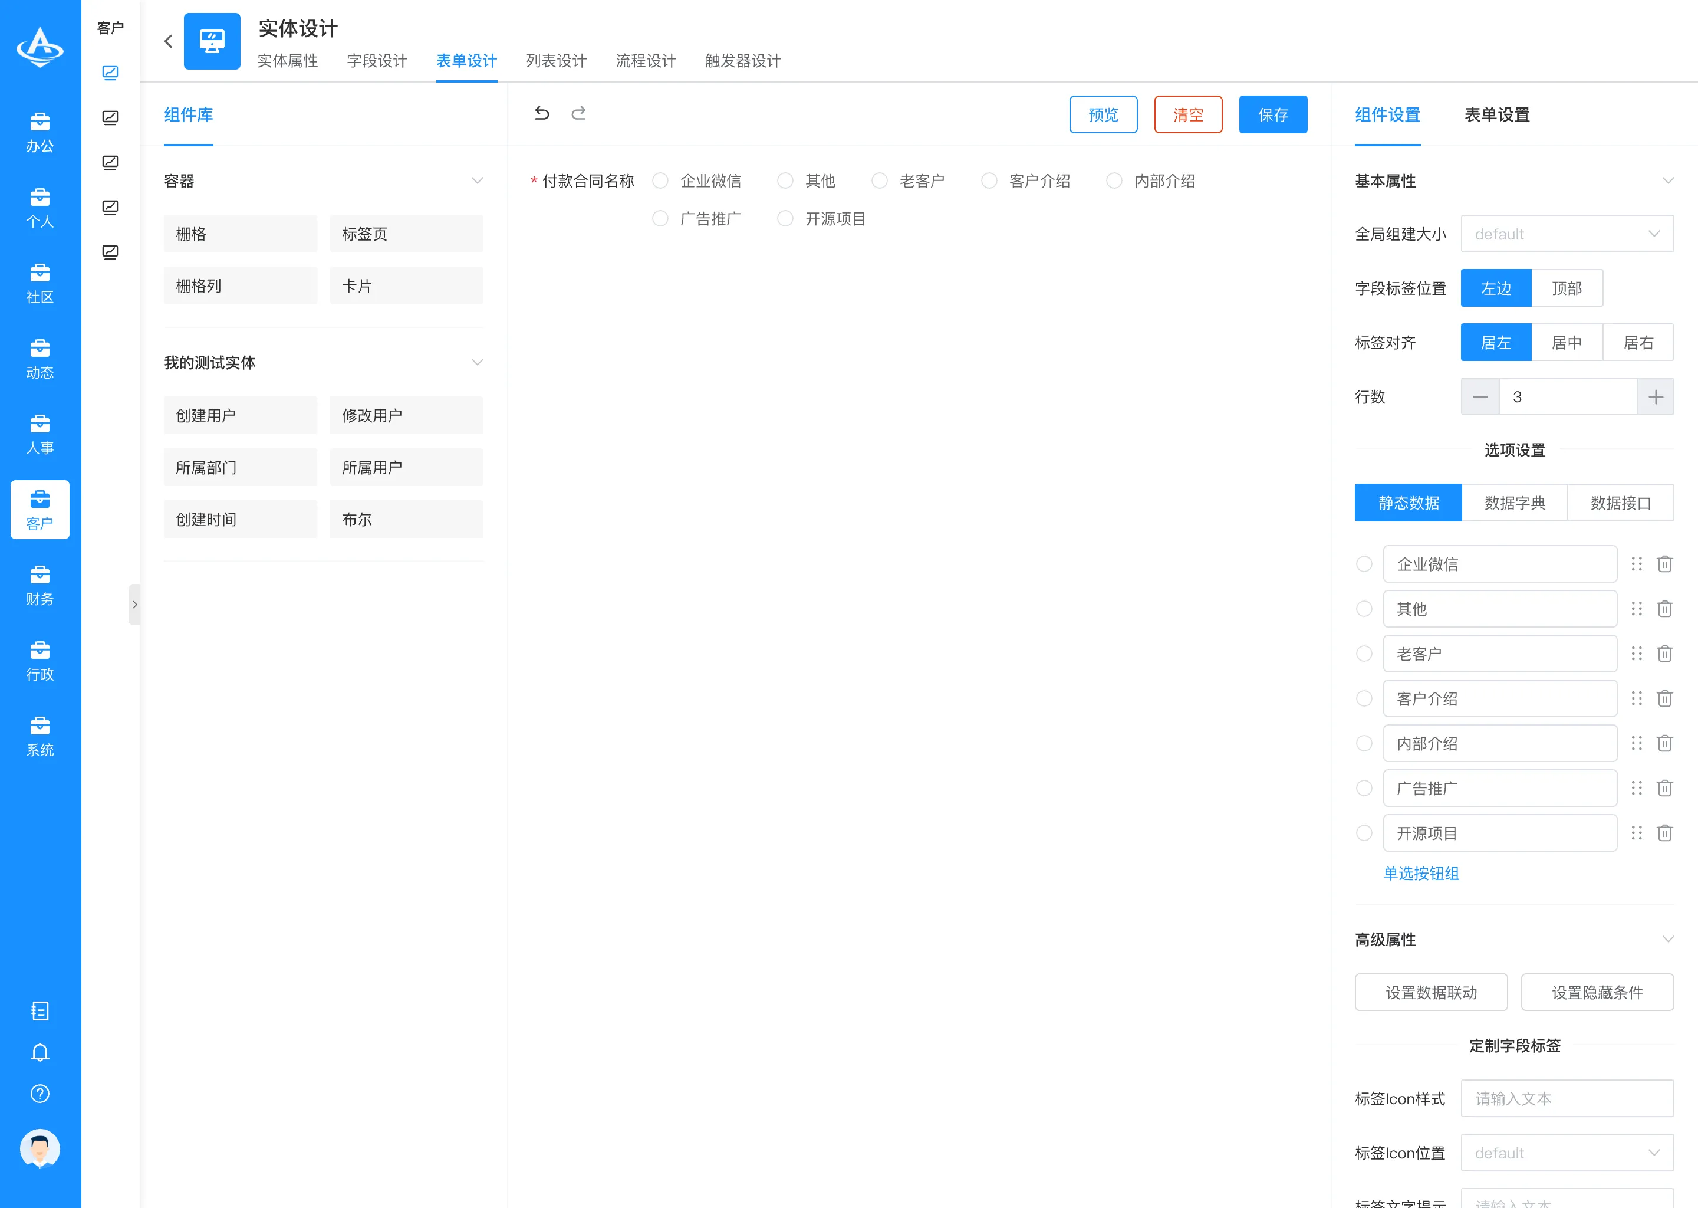This screenshot has width=1698, height=1208.
Task: Set 其他 as default option radio
Action: tap(1364, 609)
